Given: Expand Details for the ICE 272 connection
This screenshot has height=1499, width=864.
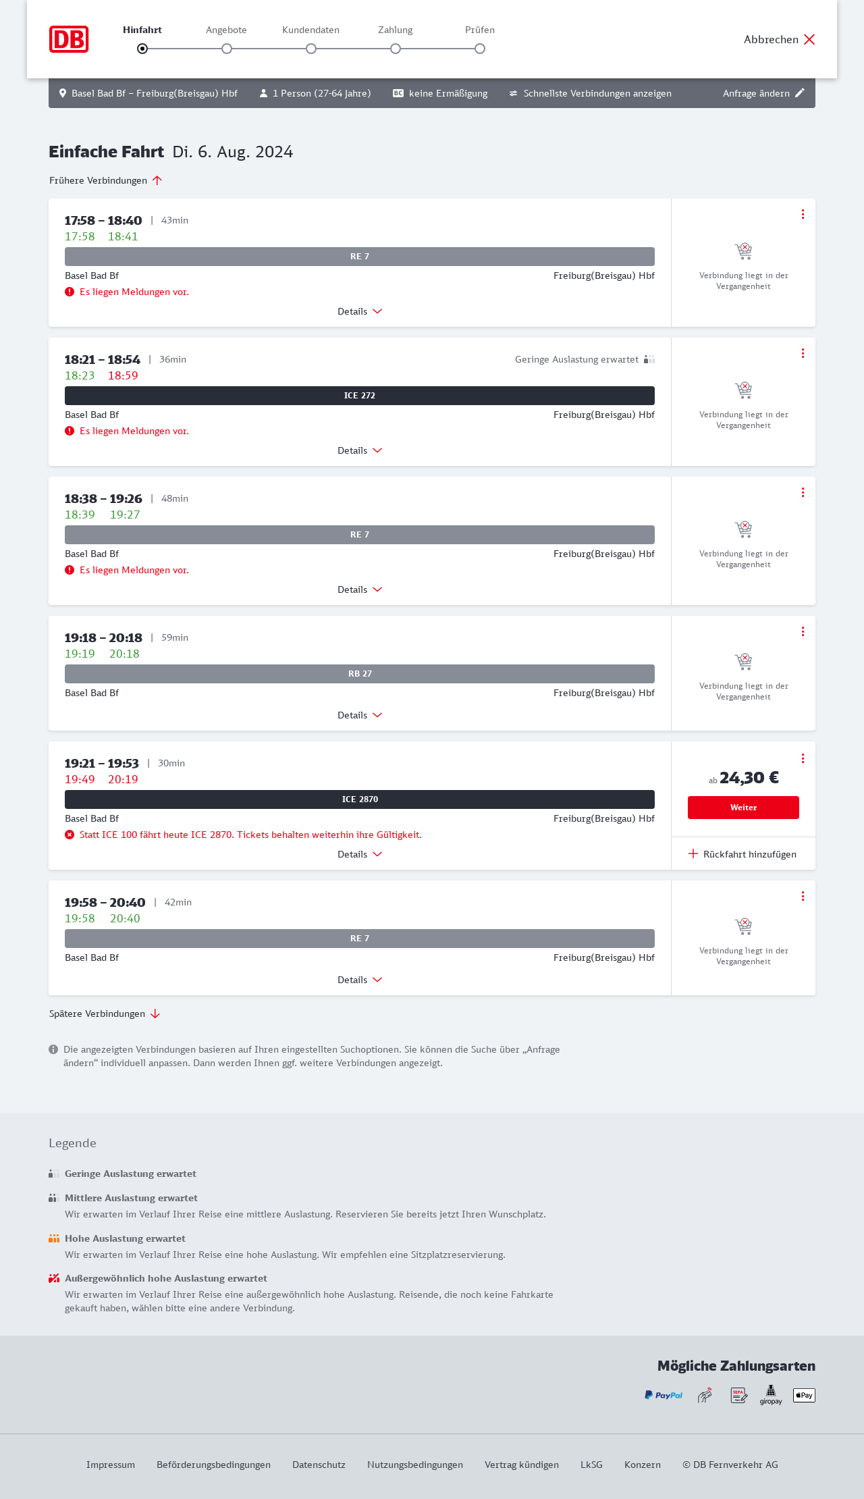Looking at the screenshot, I should (x=360, y=450).
